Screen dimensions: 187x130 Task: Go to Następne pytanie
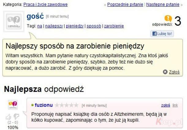[x=163, y=5]
